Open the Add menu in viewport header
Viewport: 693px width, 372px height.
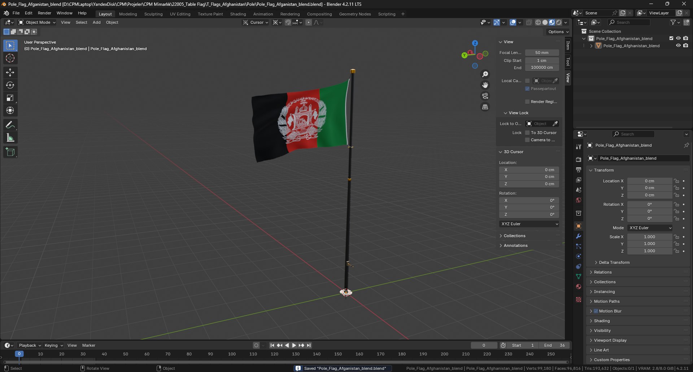tap(96, 22)
